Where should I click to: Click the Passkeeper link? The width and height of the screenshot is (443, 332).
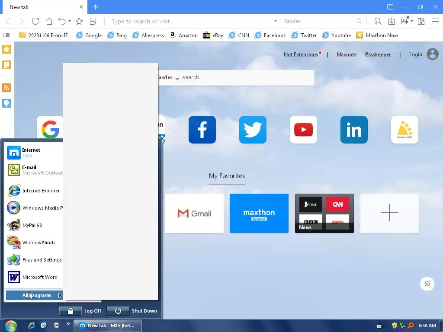[x=378, y=54]
